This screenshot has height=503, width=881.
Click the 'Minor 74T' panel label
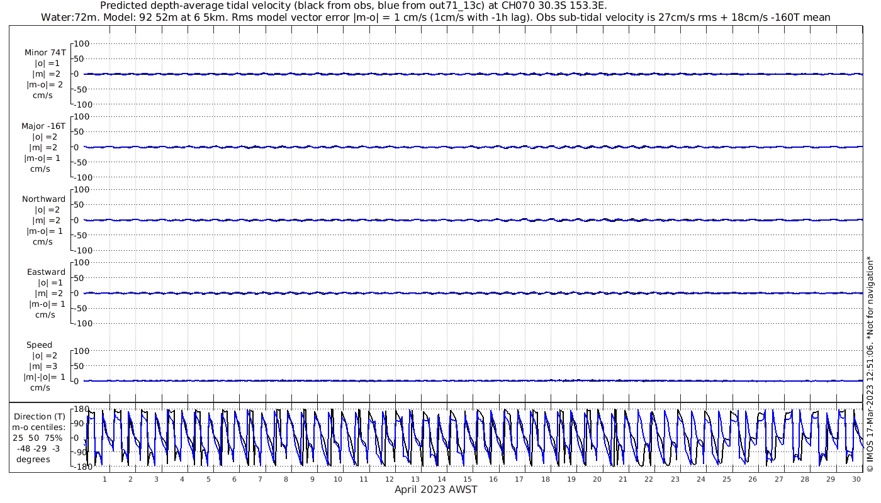pos(45,53)
